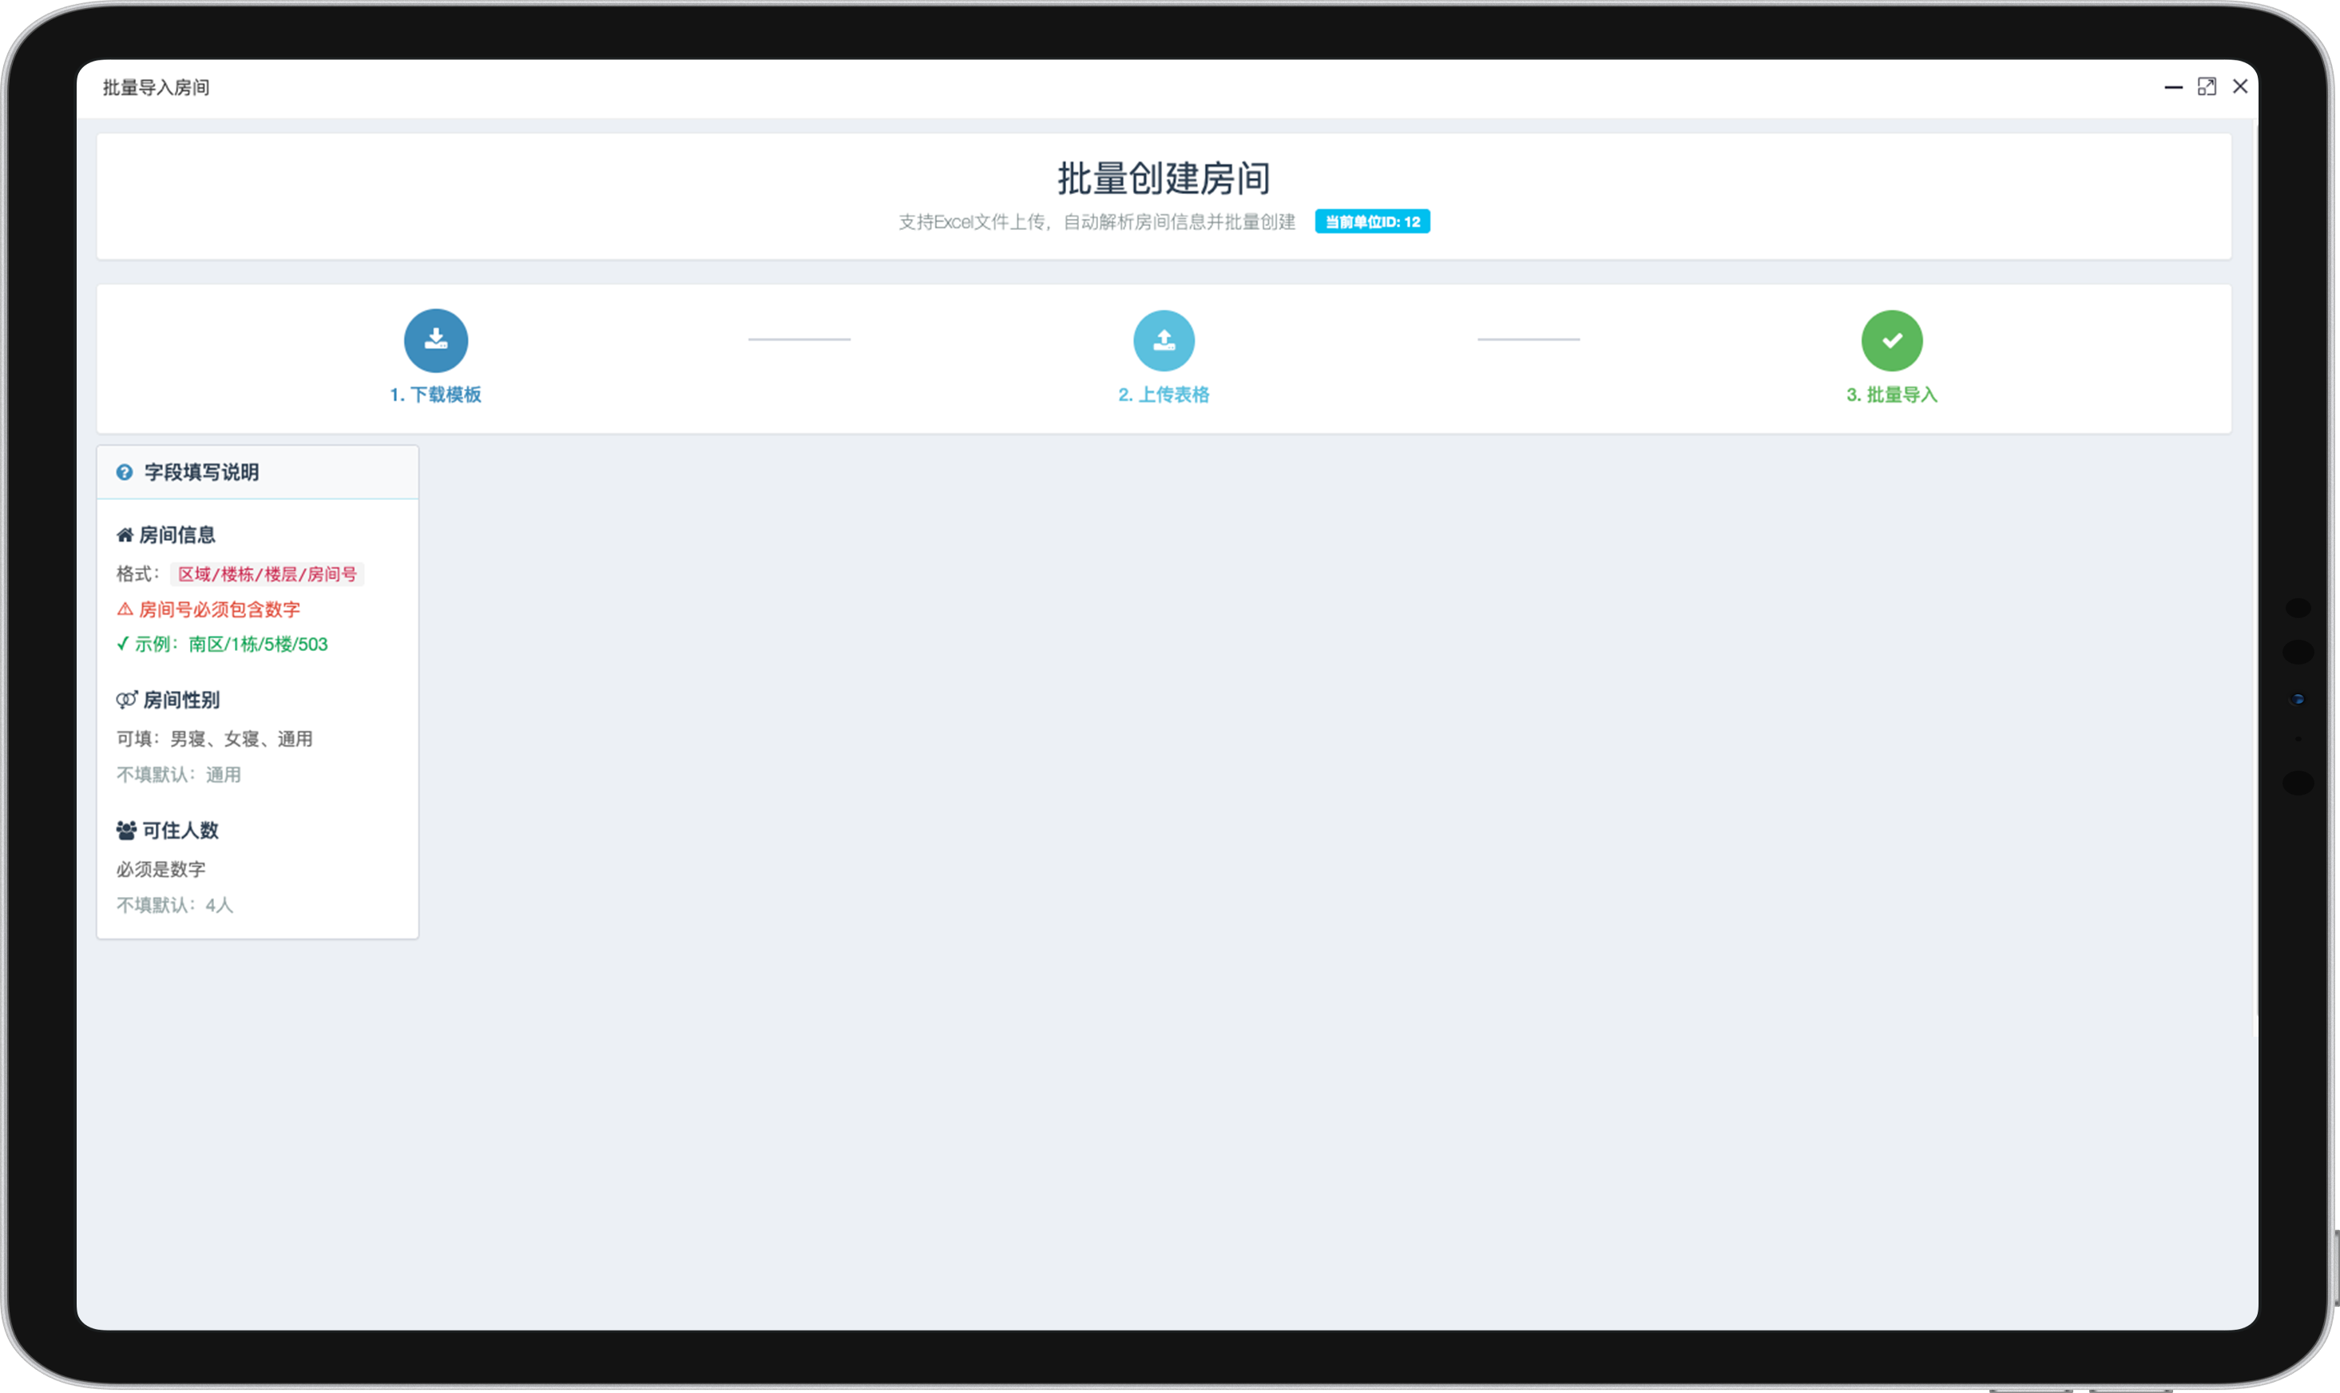Click the green check mark before 示例
The height and width of the screenshot is (1393, 2340).
122,644
